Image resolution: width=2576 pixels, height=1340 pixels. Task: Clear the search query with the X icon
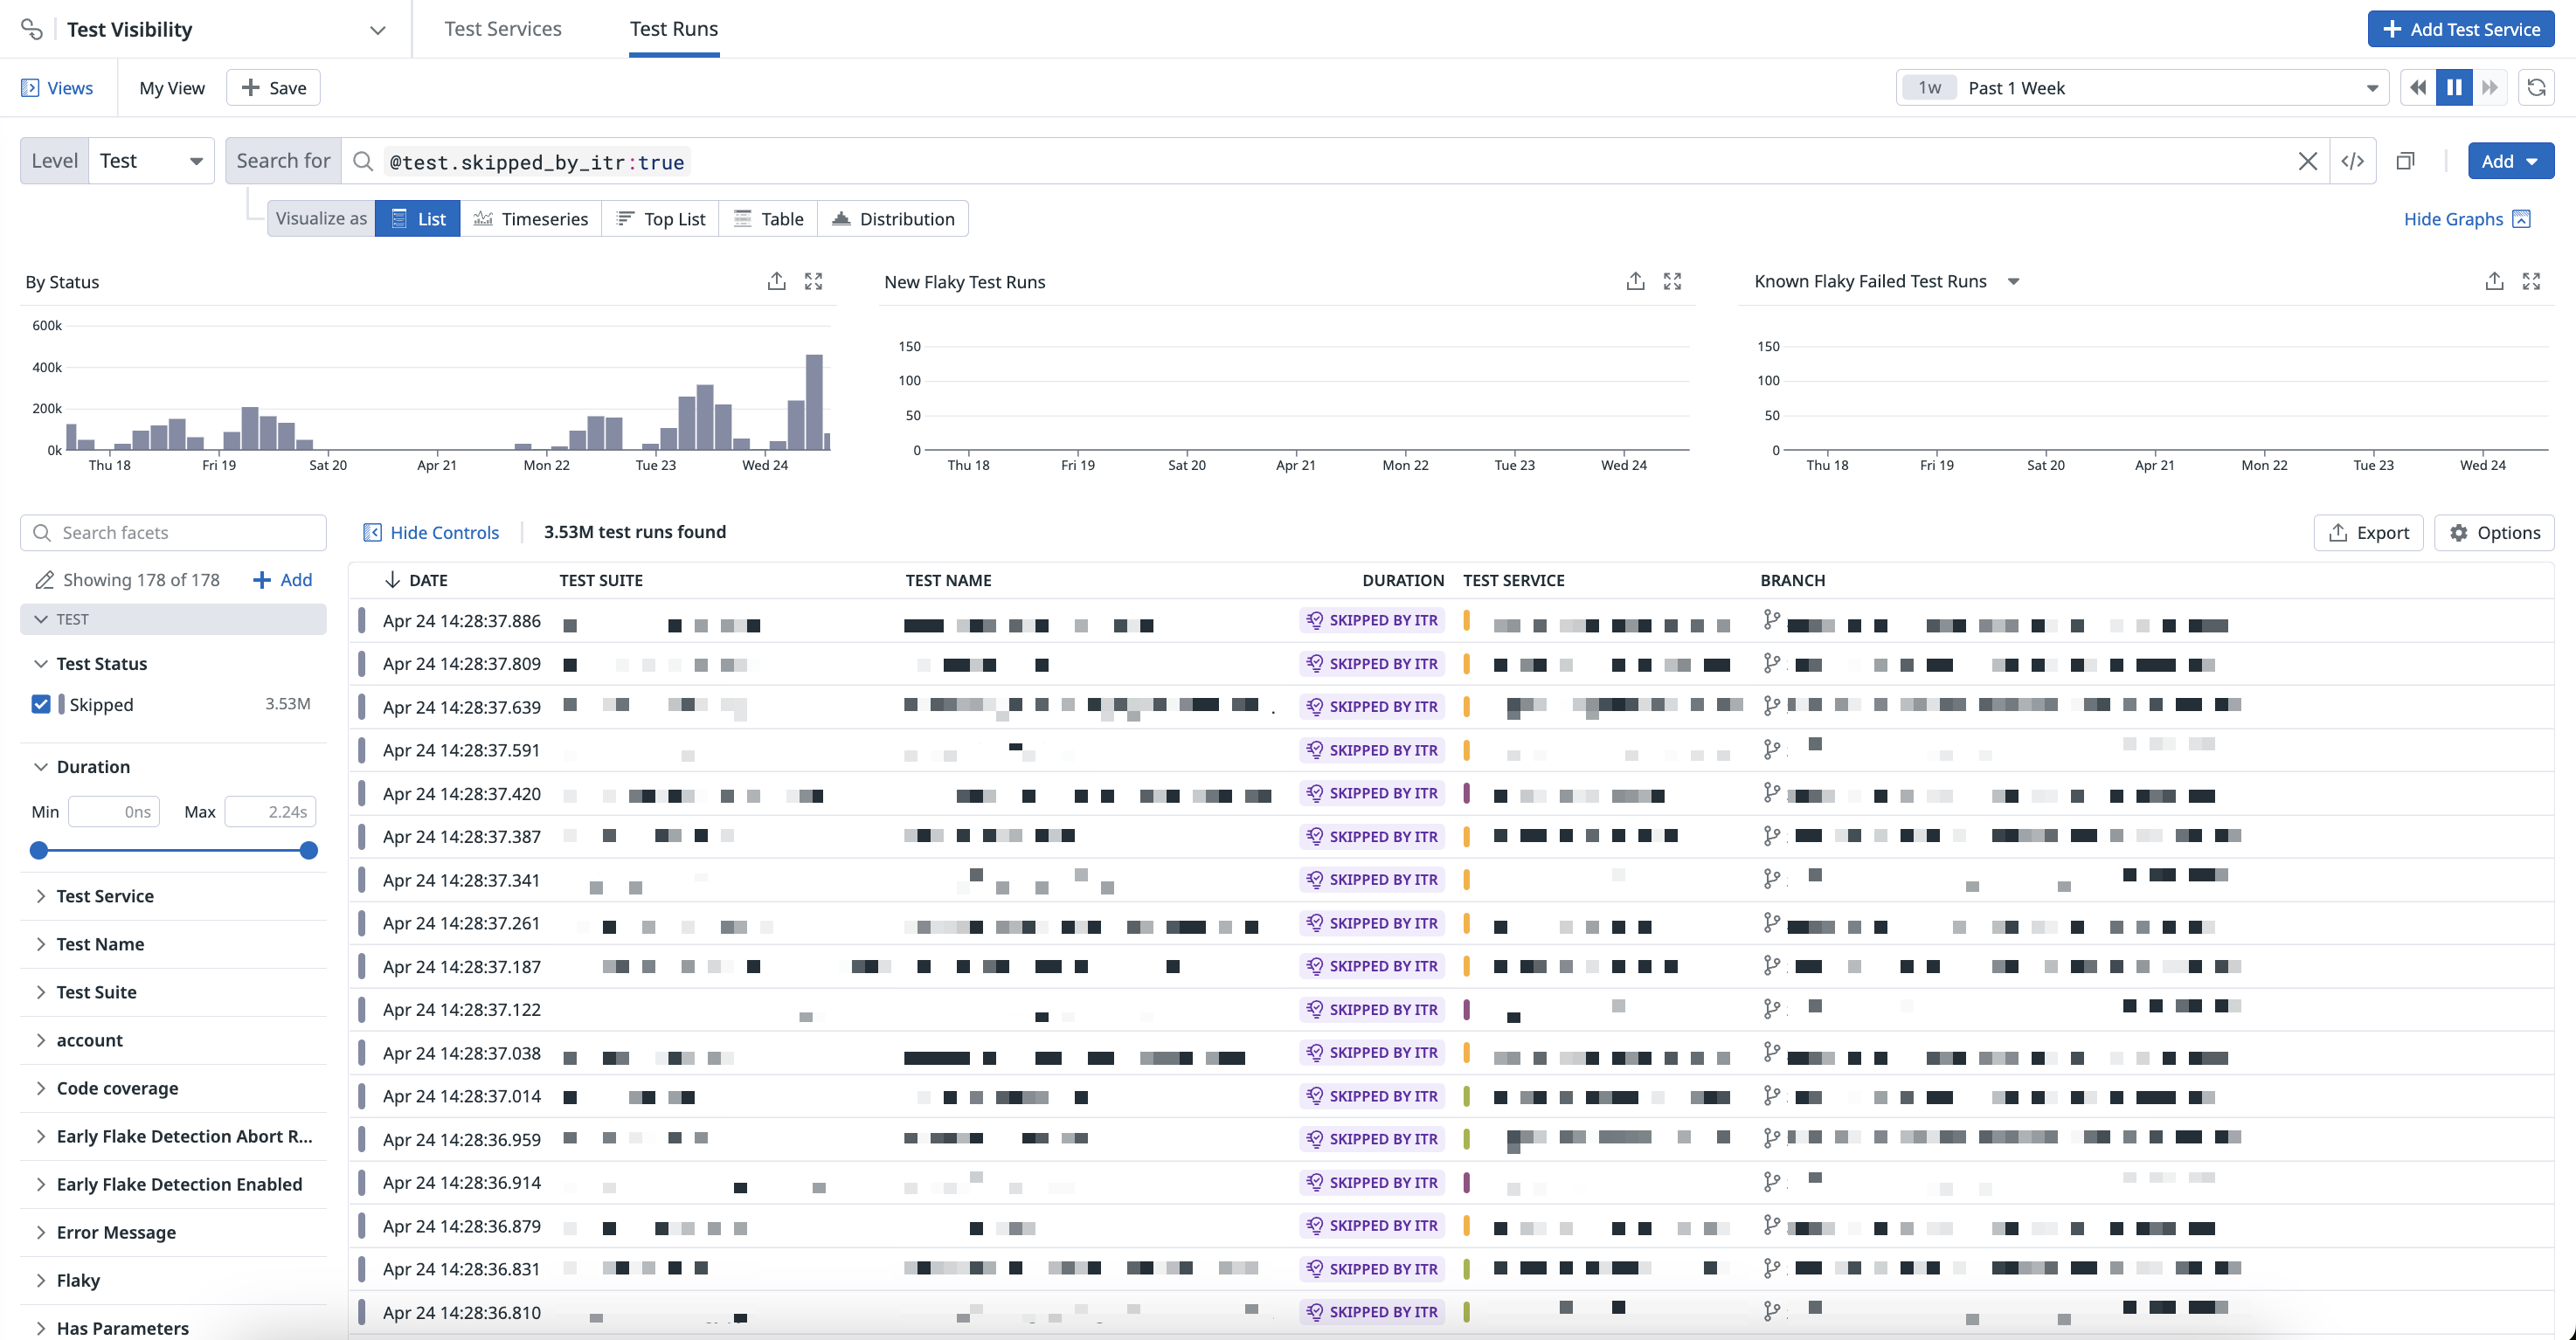point(2308,161)
